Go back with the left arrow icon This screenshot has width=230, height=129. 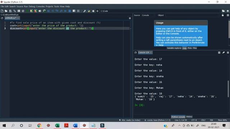93,11
